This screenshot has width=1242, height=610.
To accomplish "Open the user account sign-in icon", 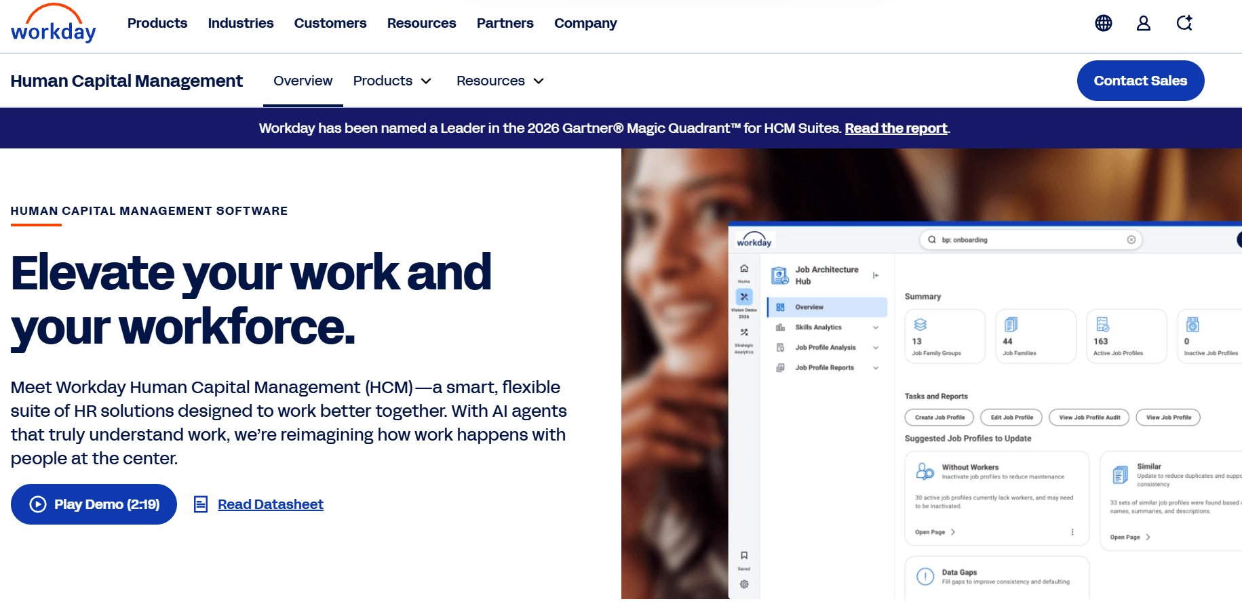I will [x=1144, y=23].
